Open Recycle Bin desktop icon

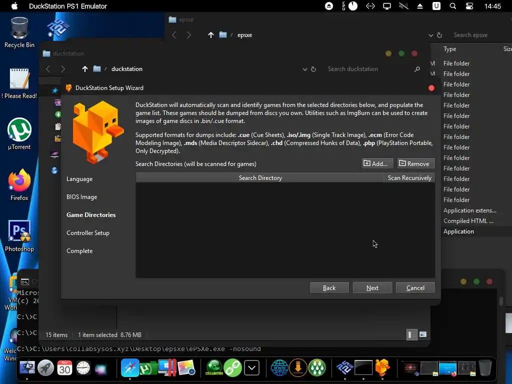point(19,32)
